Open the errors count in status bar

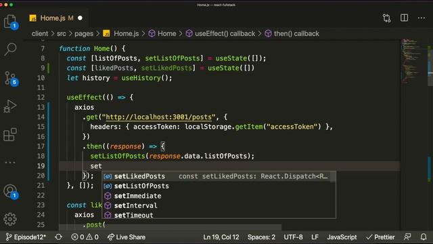click(x=78, y=237)
